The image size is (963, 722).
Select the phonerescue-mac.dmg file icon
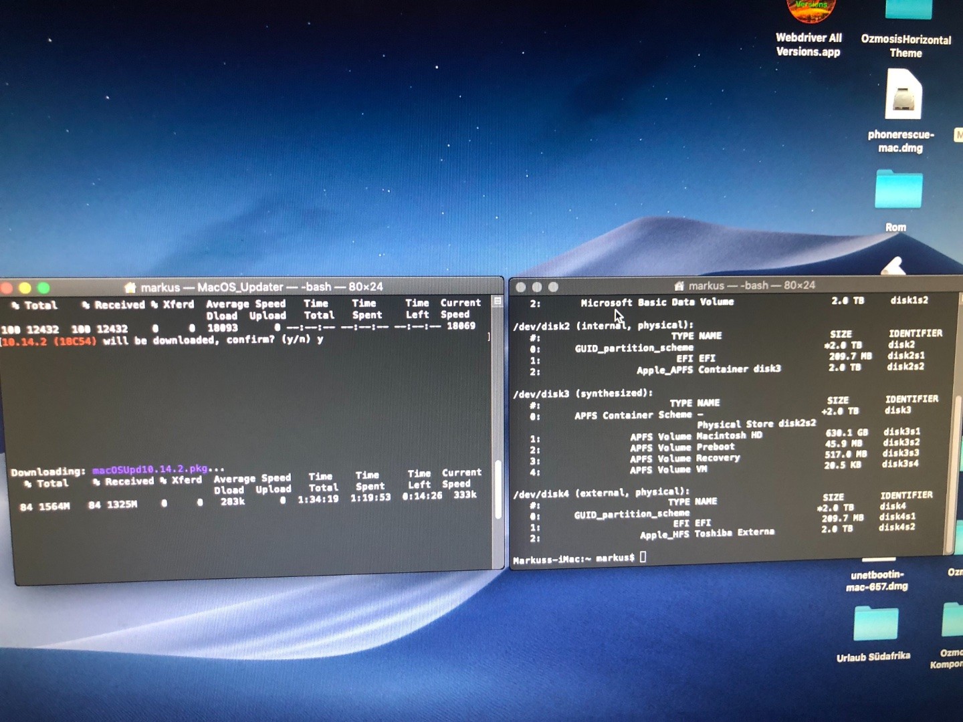[903, 96]
